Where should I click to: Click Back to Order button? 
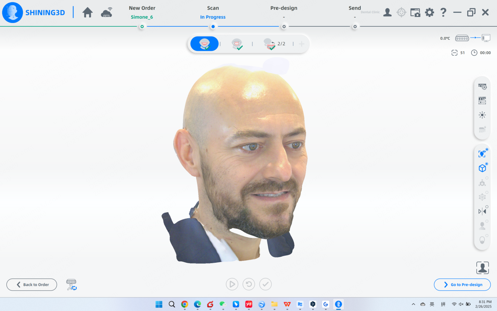[x=32, y=285]
